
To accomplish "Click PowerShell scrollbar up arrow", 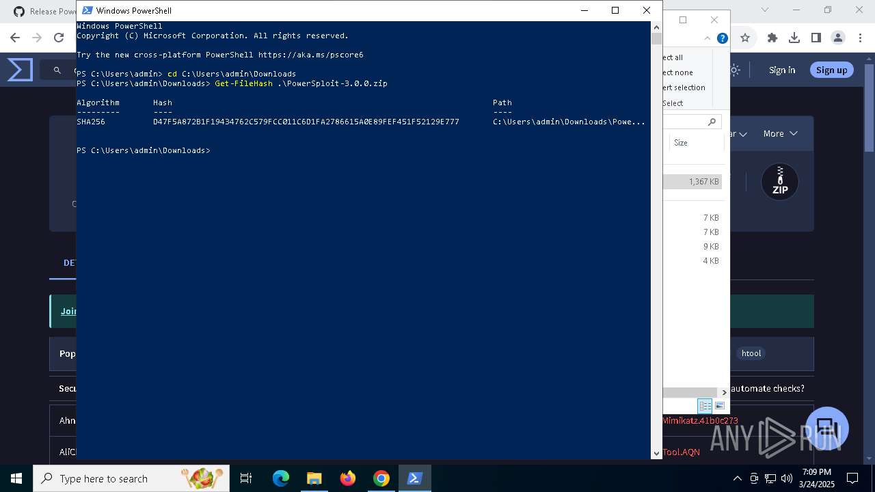I will click(x=656, y=27).
